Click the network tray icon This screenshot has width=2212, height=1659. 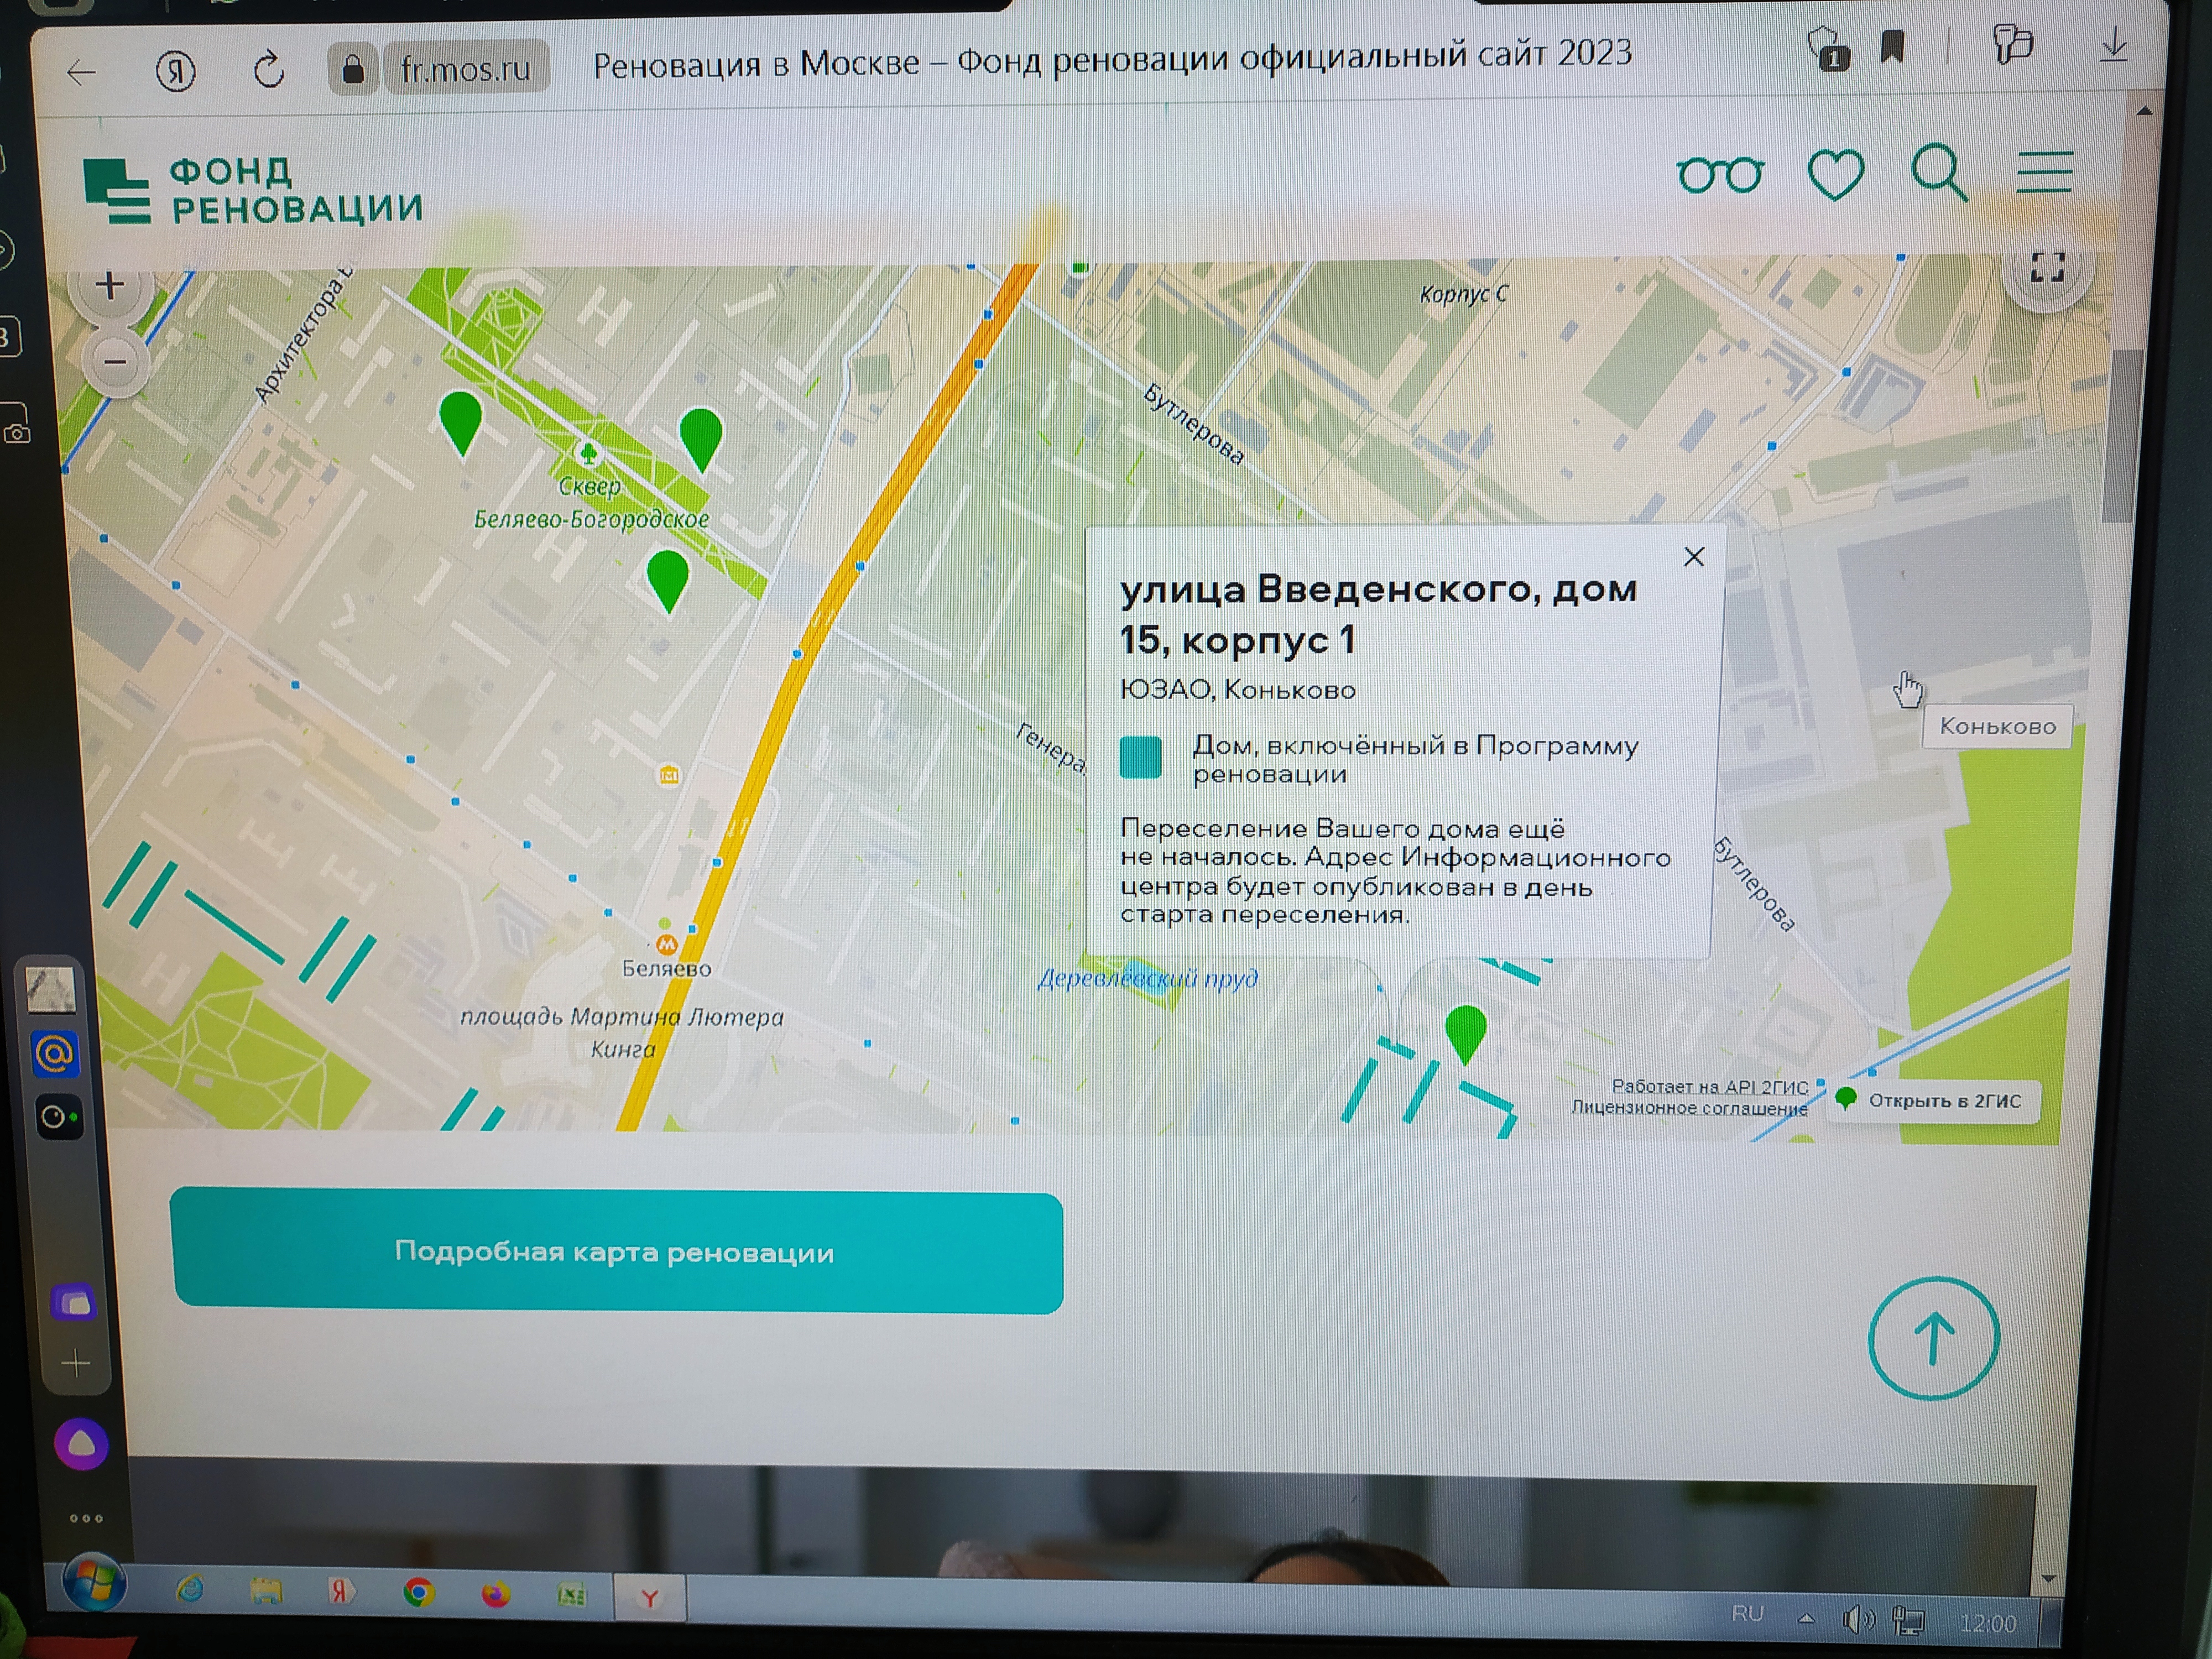click(x=1908, y=1622)
